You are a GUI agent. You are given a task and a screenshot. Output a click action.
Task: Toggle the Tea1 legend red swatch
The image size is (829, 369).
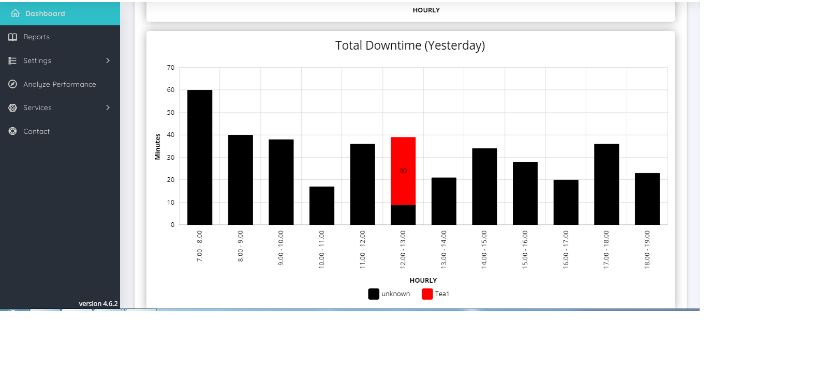[x=427, y=294]
